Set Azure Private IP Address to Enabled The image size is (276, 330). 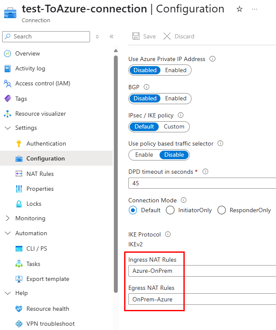[176, 70]
